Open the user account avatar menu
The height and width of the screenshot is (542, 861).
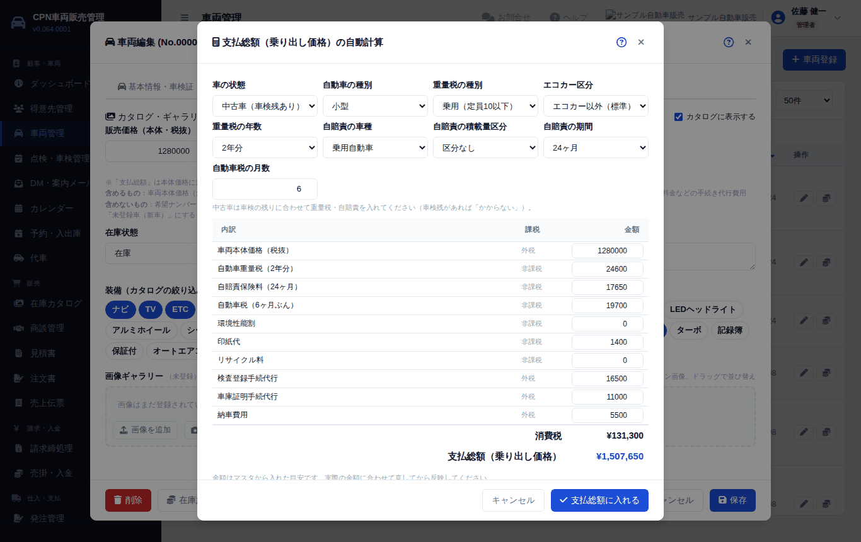[x=778, y=18]
